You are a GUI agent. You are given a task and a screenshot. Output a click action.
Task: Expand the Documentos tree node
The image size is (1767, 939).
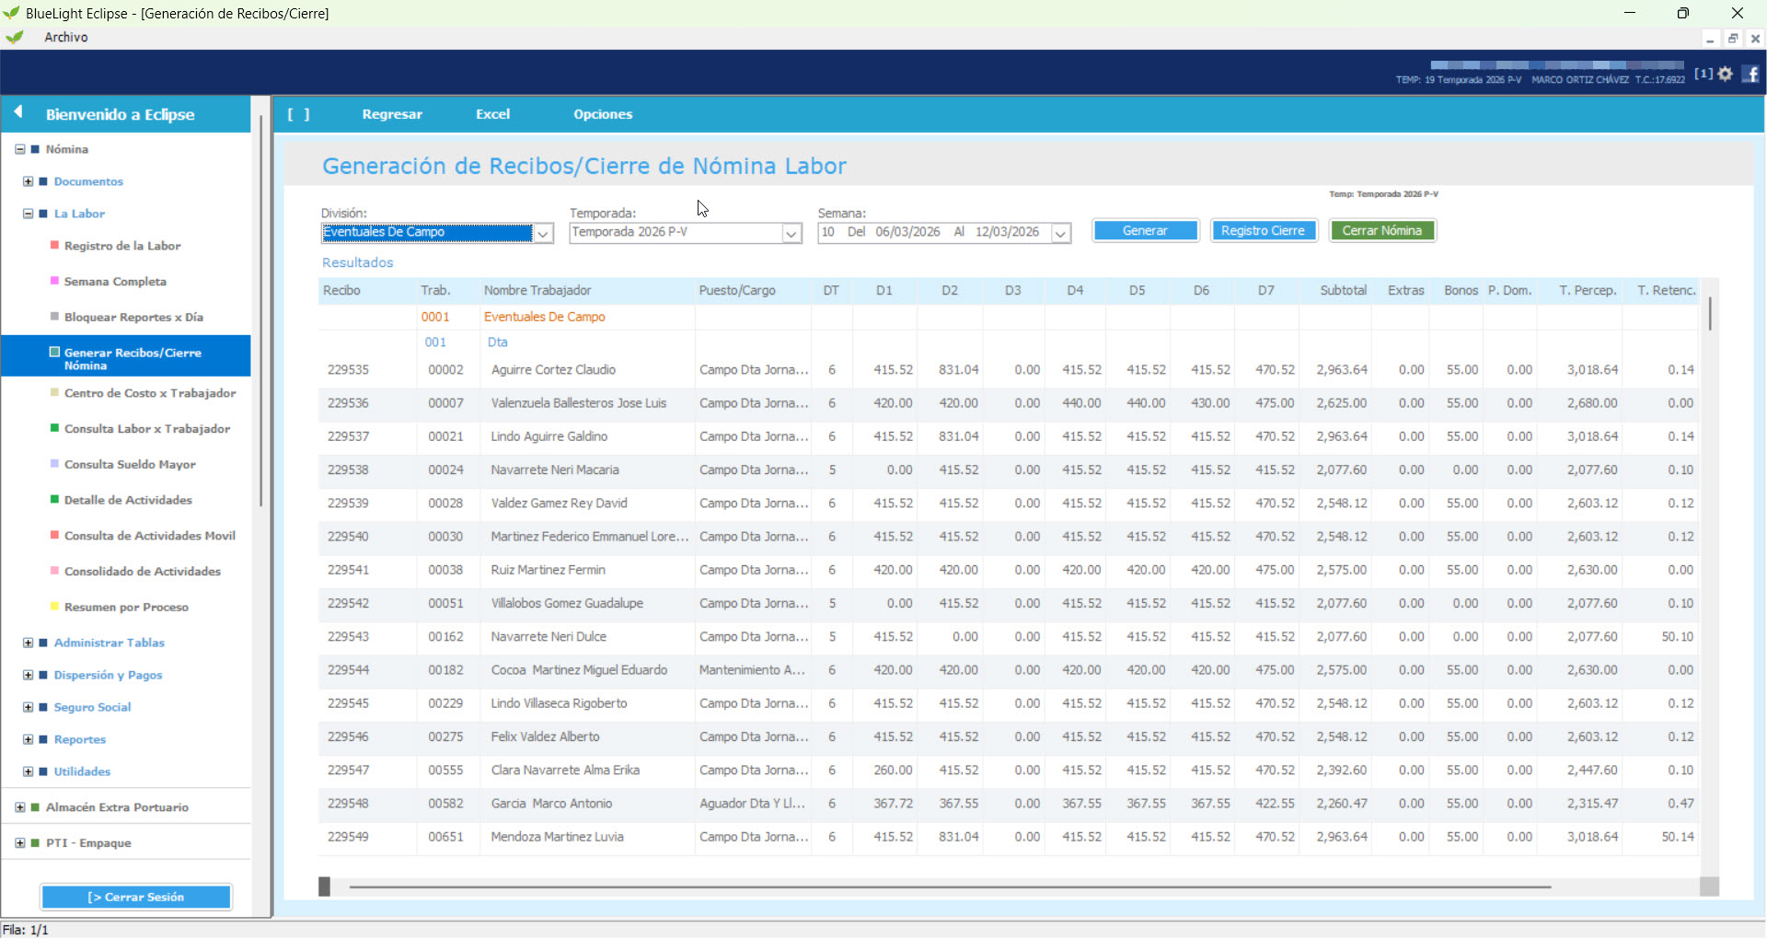pyautogui.click(x=28, y=181)
